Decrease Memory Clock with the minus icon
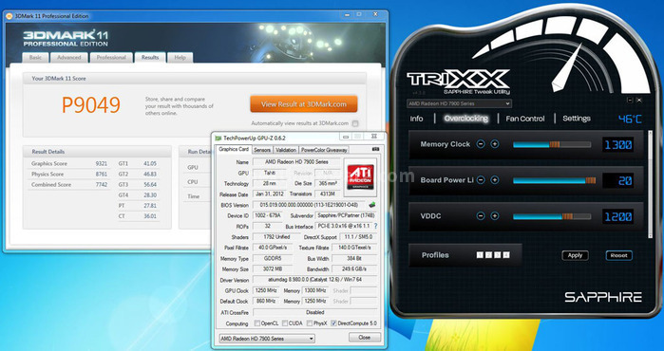The height and width of the screenshot is (351, 664). coord(481,144)
